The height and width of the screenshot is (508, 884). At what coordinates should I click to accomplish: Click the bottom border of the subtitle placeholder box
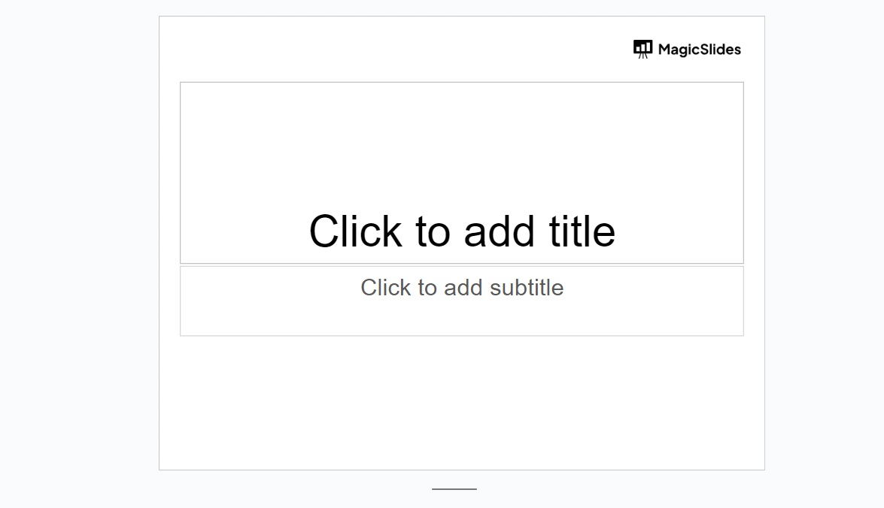pyautogui.click(x=462, y=336)
